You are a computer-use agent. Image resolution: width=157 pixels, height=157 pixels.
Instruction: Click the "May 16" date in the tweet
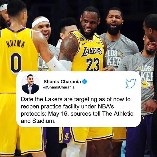[x=58, y=114]
